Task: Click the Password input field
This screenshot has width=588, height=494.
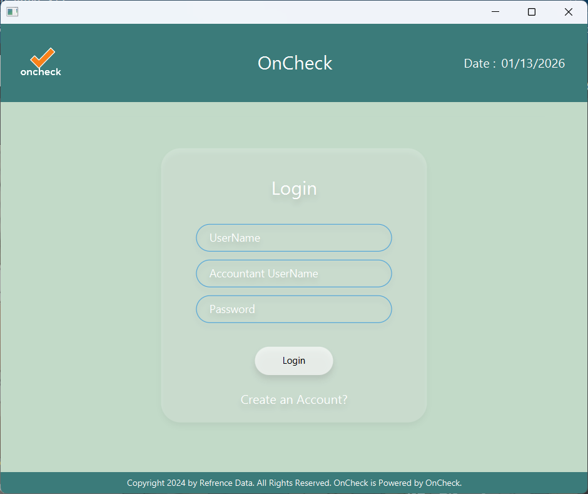Action: (294, 309)
